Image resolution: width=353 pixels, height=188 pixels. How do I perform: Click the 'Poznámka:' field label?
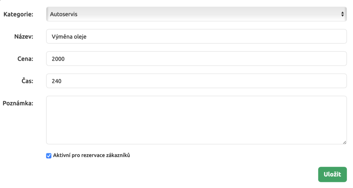[x=18, y=103]
